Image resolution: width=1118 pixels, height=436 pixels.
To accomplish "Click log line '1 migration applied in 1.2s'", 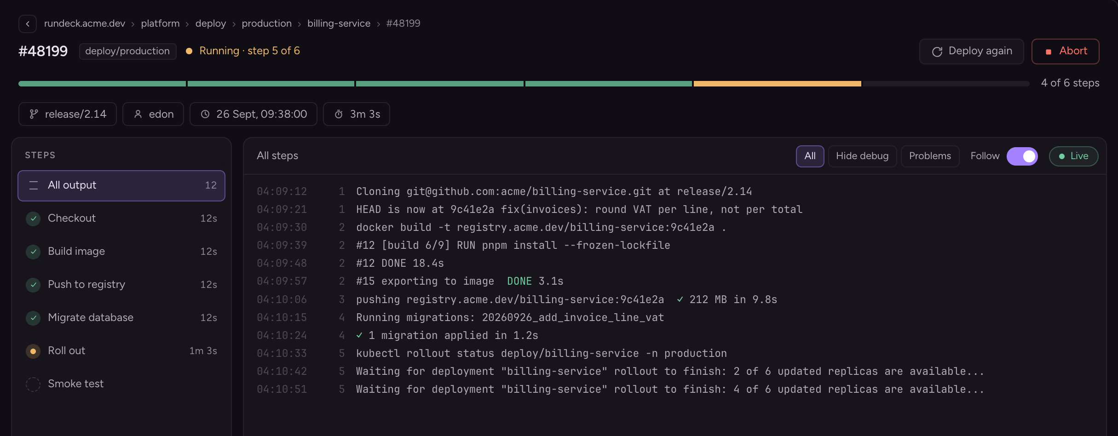I will 447,335.
